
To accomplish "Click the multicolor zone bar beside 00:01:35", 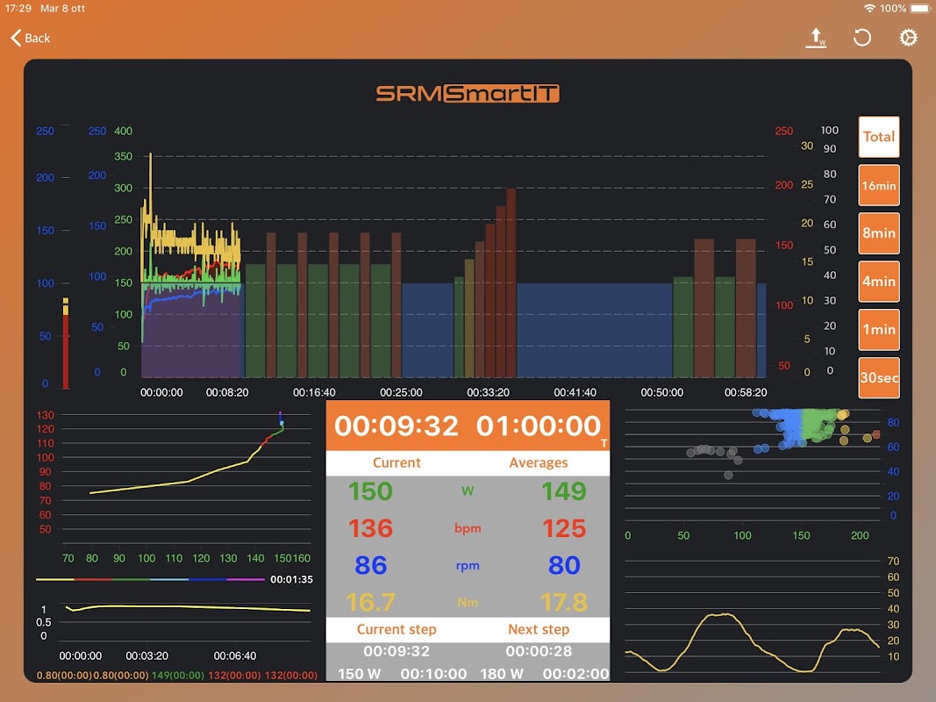I will [x=150, y=579].
